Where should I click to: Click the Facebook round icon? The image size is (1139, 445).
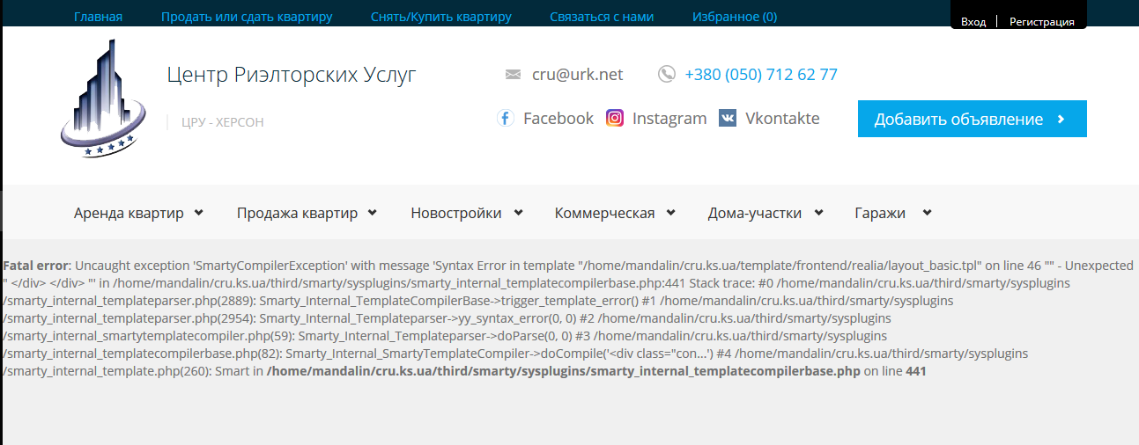(505, 118)
